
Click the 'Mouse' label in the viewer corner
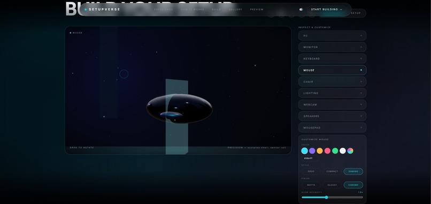76,33
